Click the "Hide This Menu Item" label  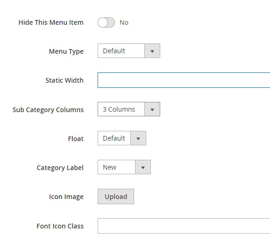coord(51,22)
